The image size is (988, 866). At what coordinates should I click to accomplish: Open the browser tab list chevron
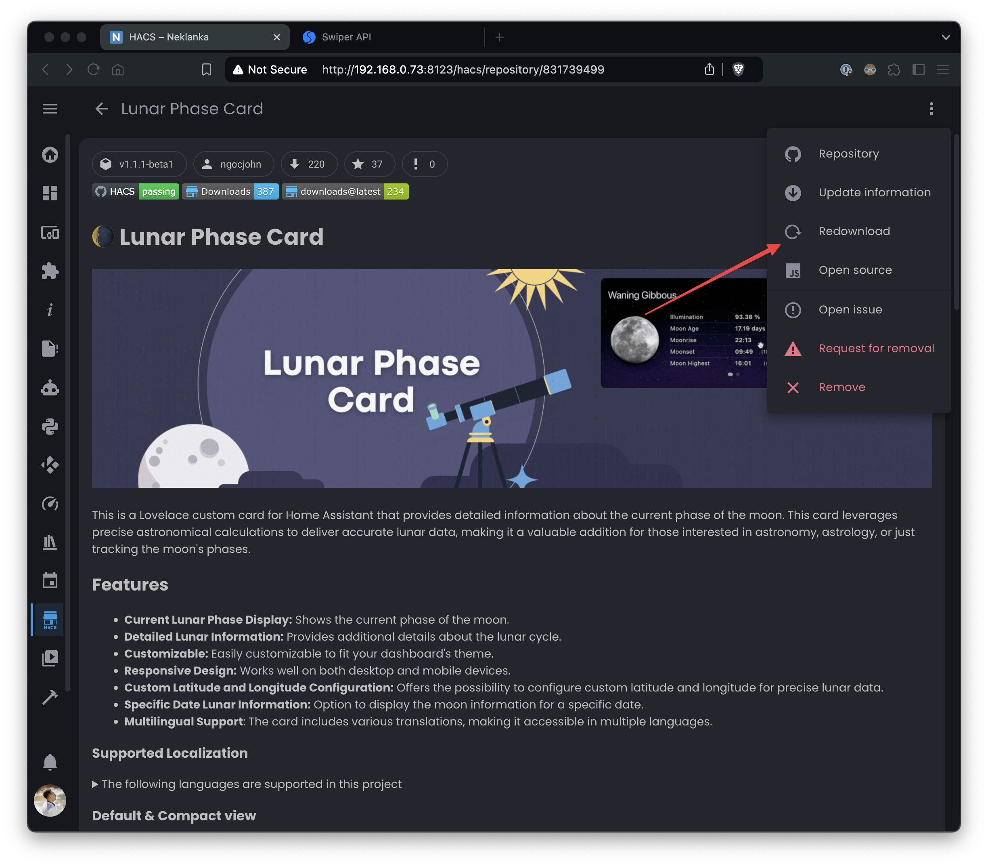pos(945,37)
